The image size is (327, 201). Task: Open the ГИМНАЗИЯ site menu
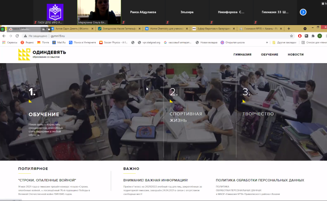click(242, 54)
